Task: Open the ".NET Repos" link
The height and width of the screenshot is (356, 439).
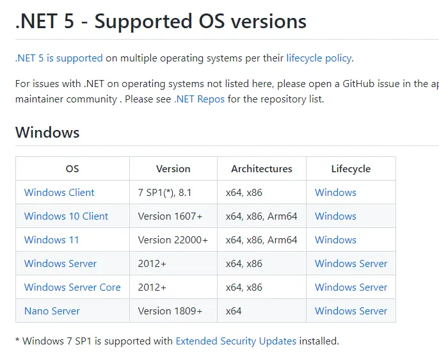Action: (199, 99)
